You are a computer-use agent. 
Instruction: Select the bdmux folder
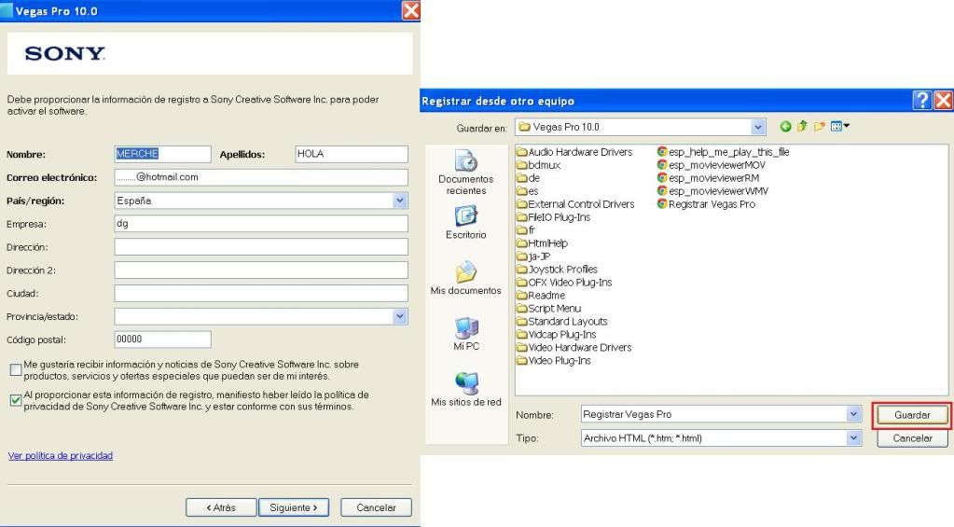tap(539, 165)
